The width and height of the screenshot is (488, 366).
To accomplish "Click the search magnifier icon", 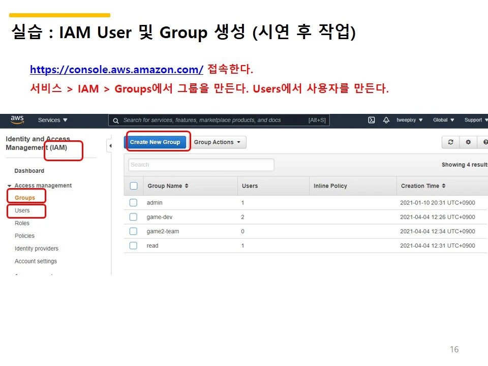I will pos(115,121).
